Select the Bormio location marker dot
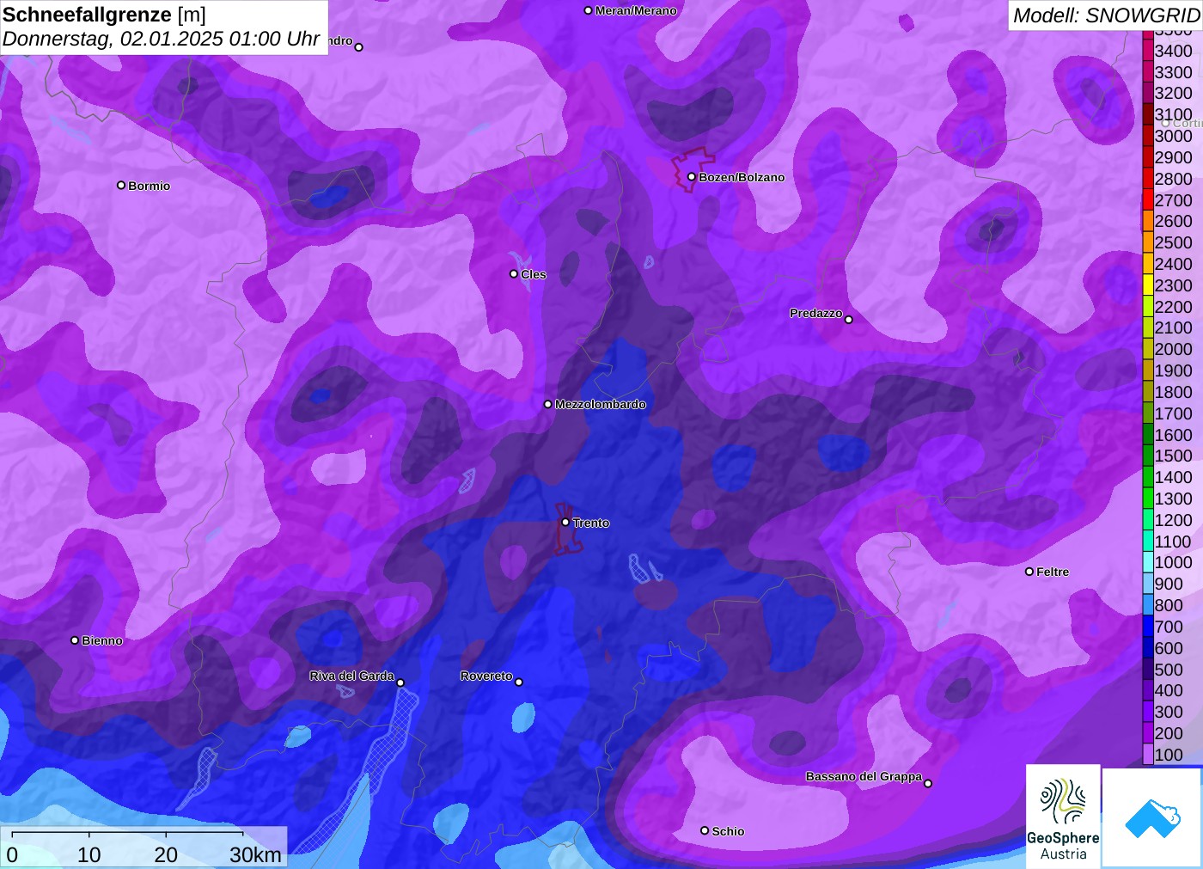This screenshot has height=869, width=1203. tap(121, 185)
